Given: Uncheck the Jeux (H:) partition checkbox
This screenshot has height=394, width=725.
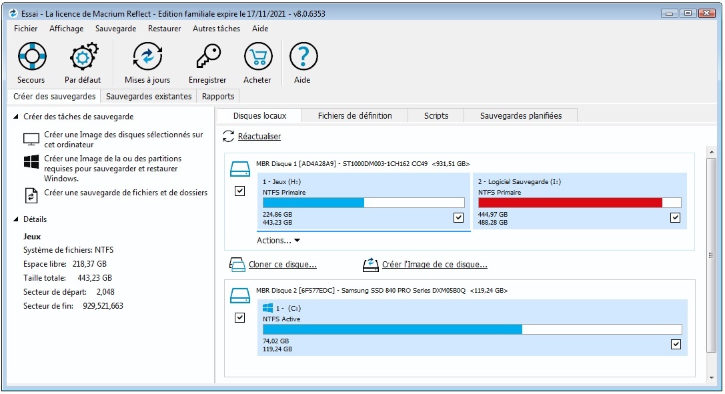Looking at the screenshot, I should click(x=458, y=217).
